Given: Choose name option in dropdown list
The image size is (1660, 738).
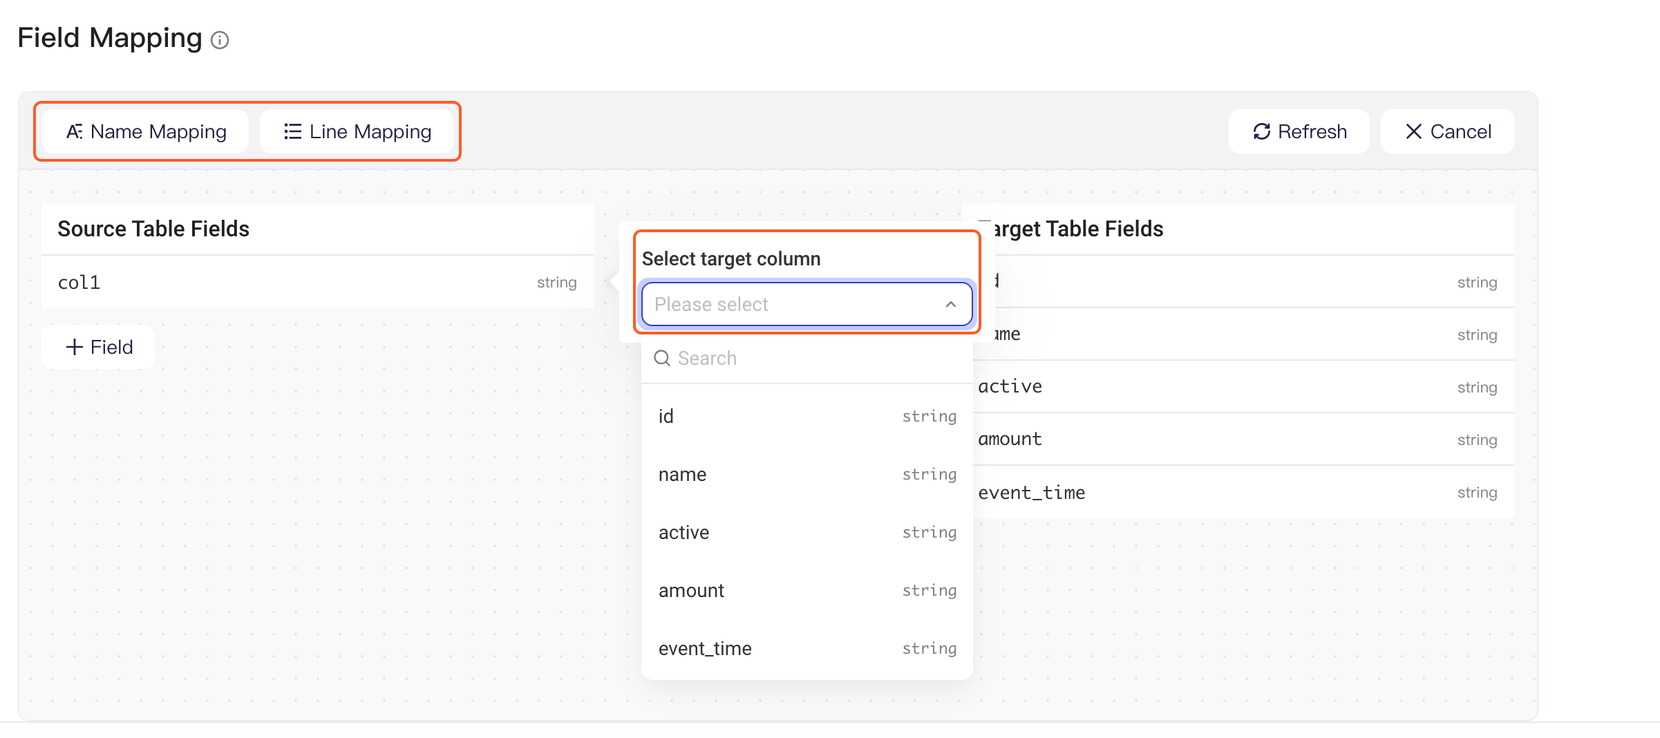Looking at the screenshot, I should coord(807,474).
